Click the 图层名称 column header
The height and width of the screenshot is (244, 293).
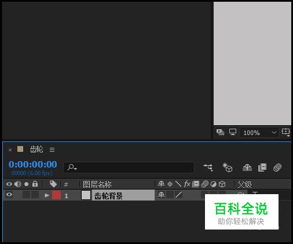coord(97,184)
